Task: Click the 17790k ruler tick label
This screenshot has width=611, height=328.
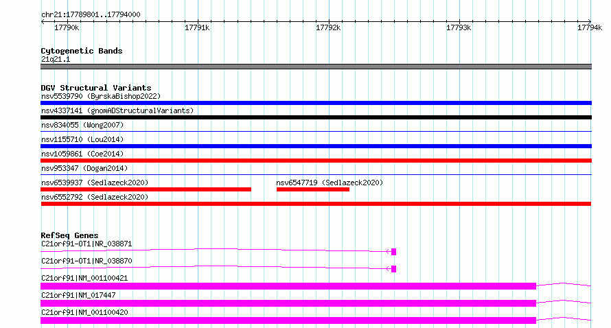Action: click(67, 27)
